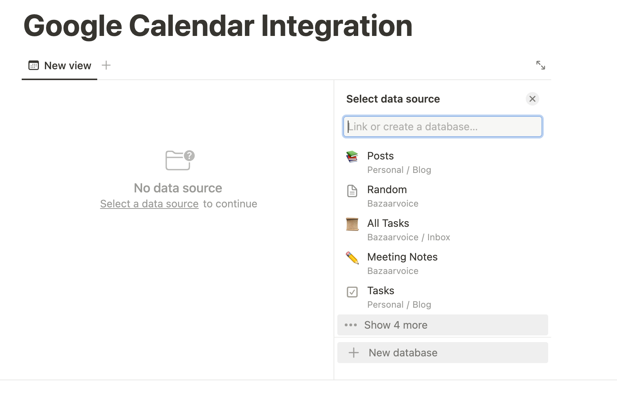The image size is (617, 408).
Task: Expand the list with Show 4 more
Action: pos(443,325)
